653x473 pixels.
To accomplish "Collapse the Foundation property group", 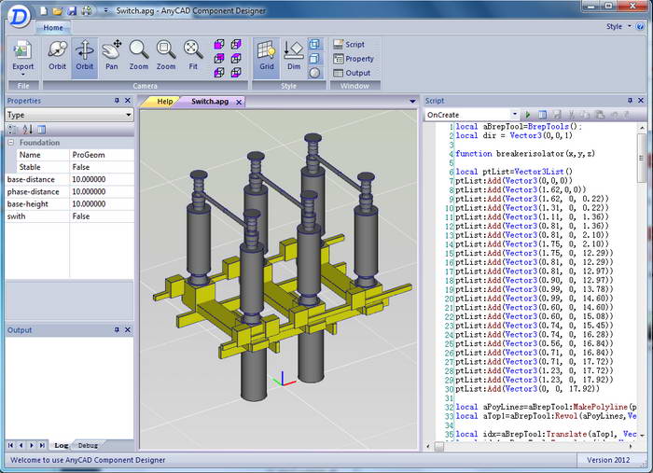I will coord(12,143).
